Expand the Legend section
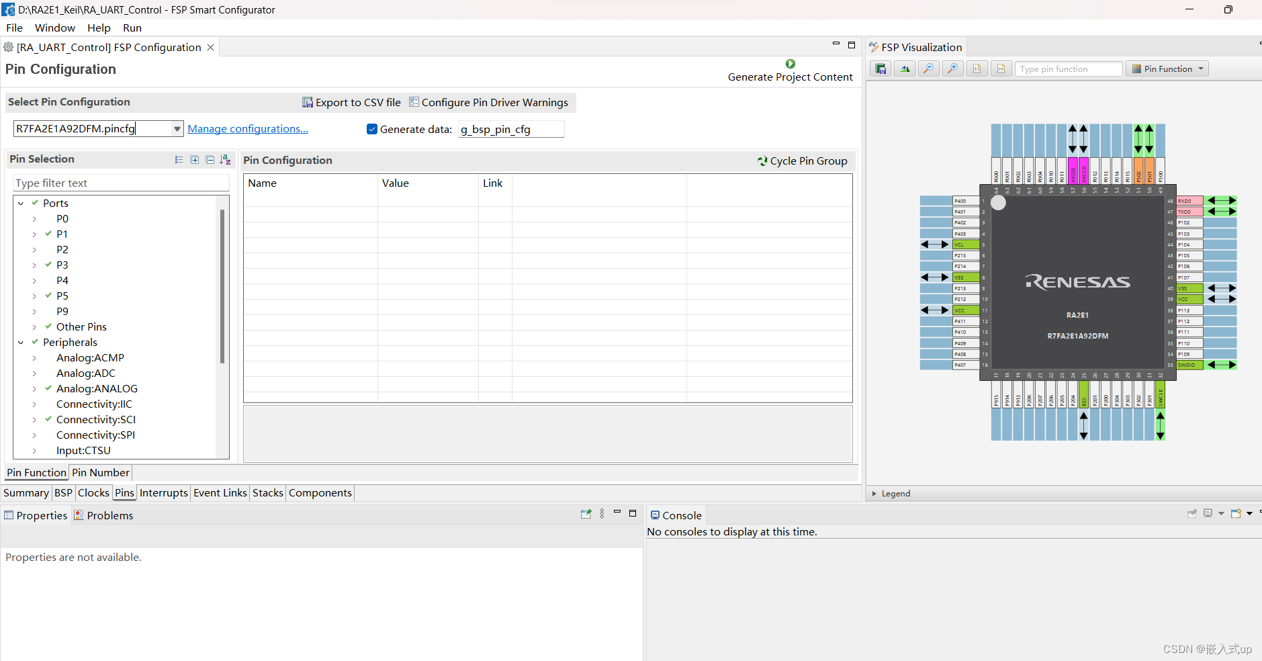This screenshot has width=1262, height=661. pyautogui.click(x=874, y=494)
